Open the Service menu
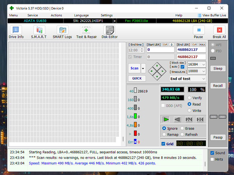The height and width of the screenshot is (175, 234). (x=32, y=15)
